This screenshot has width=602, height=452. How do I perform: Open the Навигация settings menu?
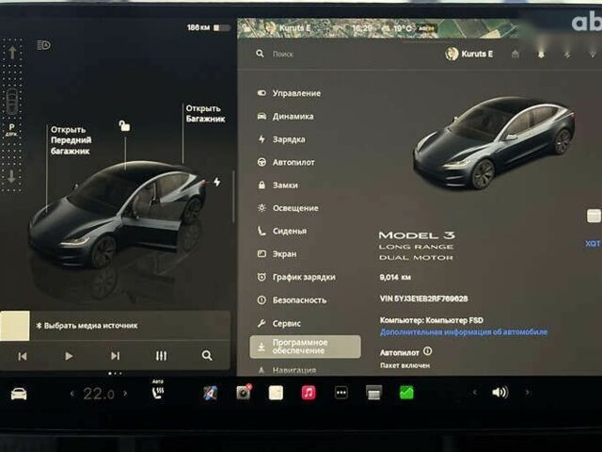[x=287, y=370]
